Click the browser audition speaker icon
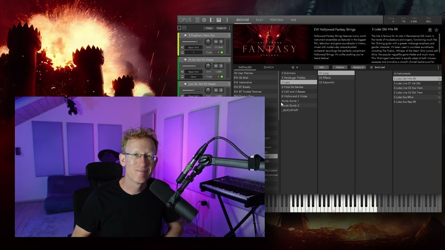445x250 pixels. (293, 67)
